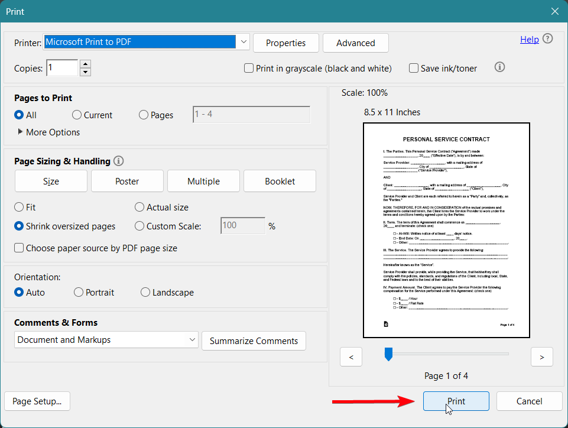568x428 pixels.
Task: Check Choose paper source by PDF page size
Action: pyautogui.click(x=20, y=248)
